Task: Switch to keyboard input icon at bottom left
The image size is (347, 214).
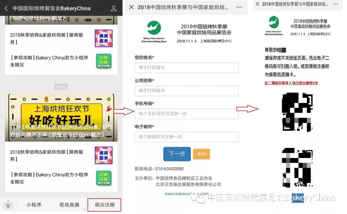Action: (x=8, y=205)
